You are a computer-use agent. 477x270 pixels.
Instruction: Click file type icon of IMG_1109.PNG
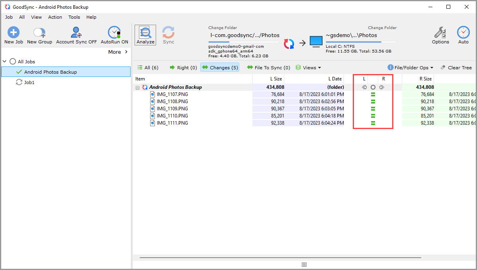152,109
